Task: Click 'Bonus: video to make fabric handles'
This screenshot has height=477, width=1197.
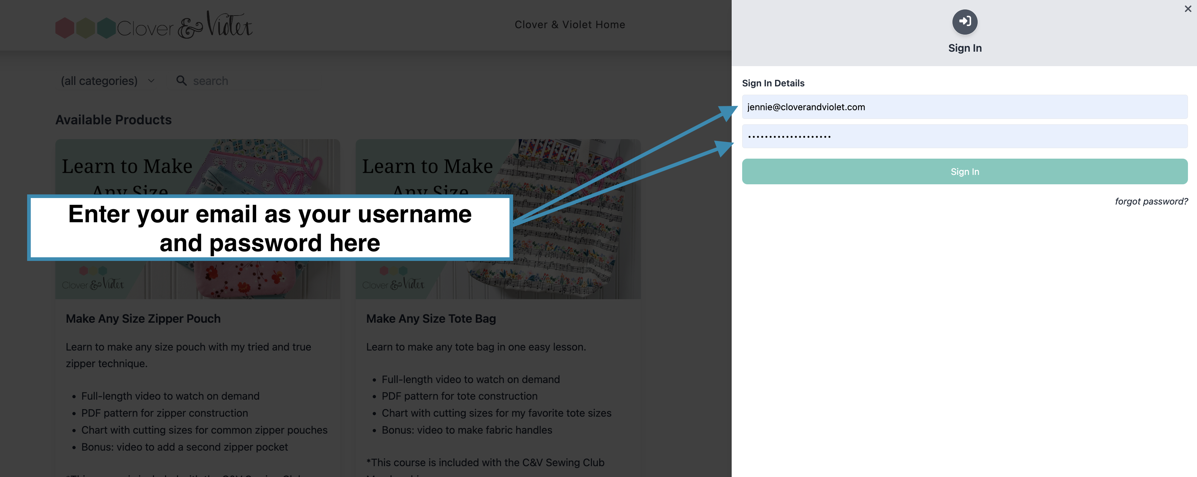Action: coord(467,430)
